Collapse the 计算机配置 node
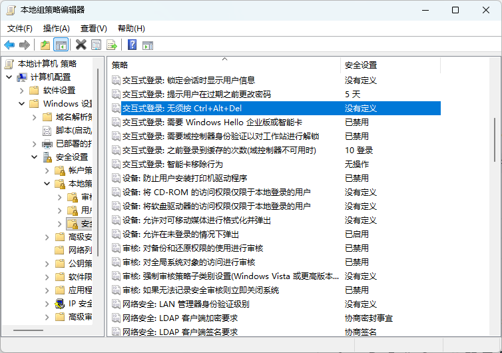502x353 pixels. 9,77
